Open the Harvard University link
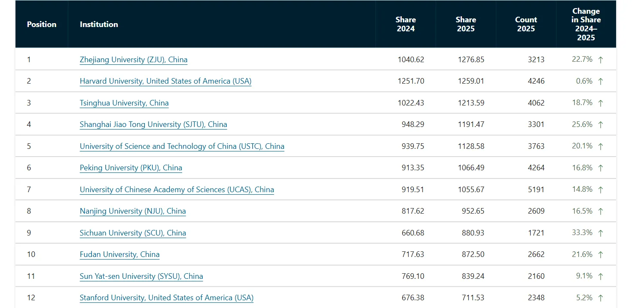This screenshot has width=632, height=308. click(x=165, y=81)
